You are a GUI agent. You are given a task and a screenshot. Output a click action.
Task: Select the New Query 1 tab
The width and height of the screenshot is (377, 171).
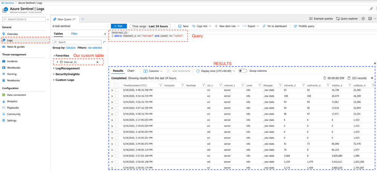(x=65, y=19)
